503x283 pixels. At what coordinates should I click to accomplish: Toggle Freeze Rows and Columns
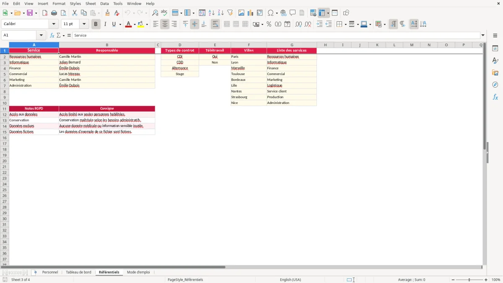point(322,13)
